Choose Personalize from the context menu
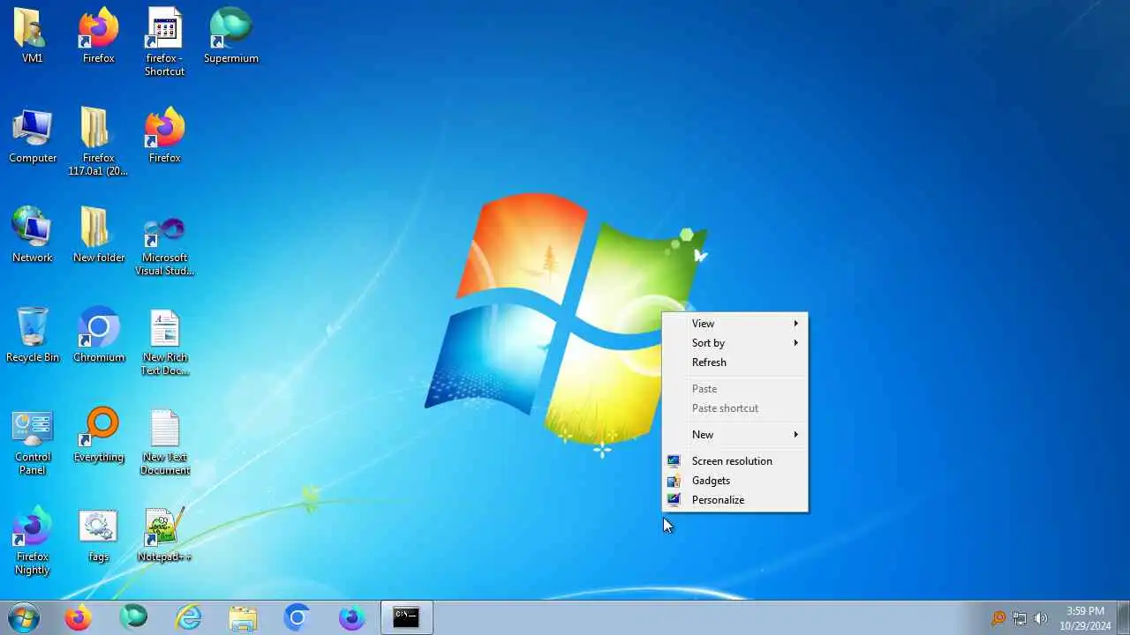The height and width of the screenshot is (635, 1130). [734, 500]
